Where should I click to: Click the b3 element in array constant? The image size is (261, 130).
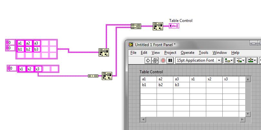click(37, 49)
